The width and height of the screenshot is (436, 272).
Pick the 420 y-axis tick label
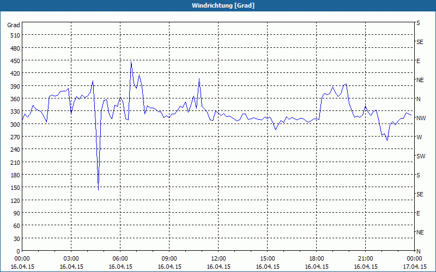pyautogui.click(x=16, y=73)
